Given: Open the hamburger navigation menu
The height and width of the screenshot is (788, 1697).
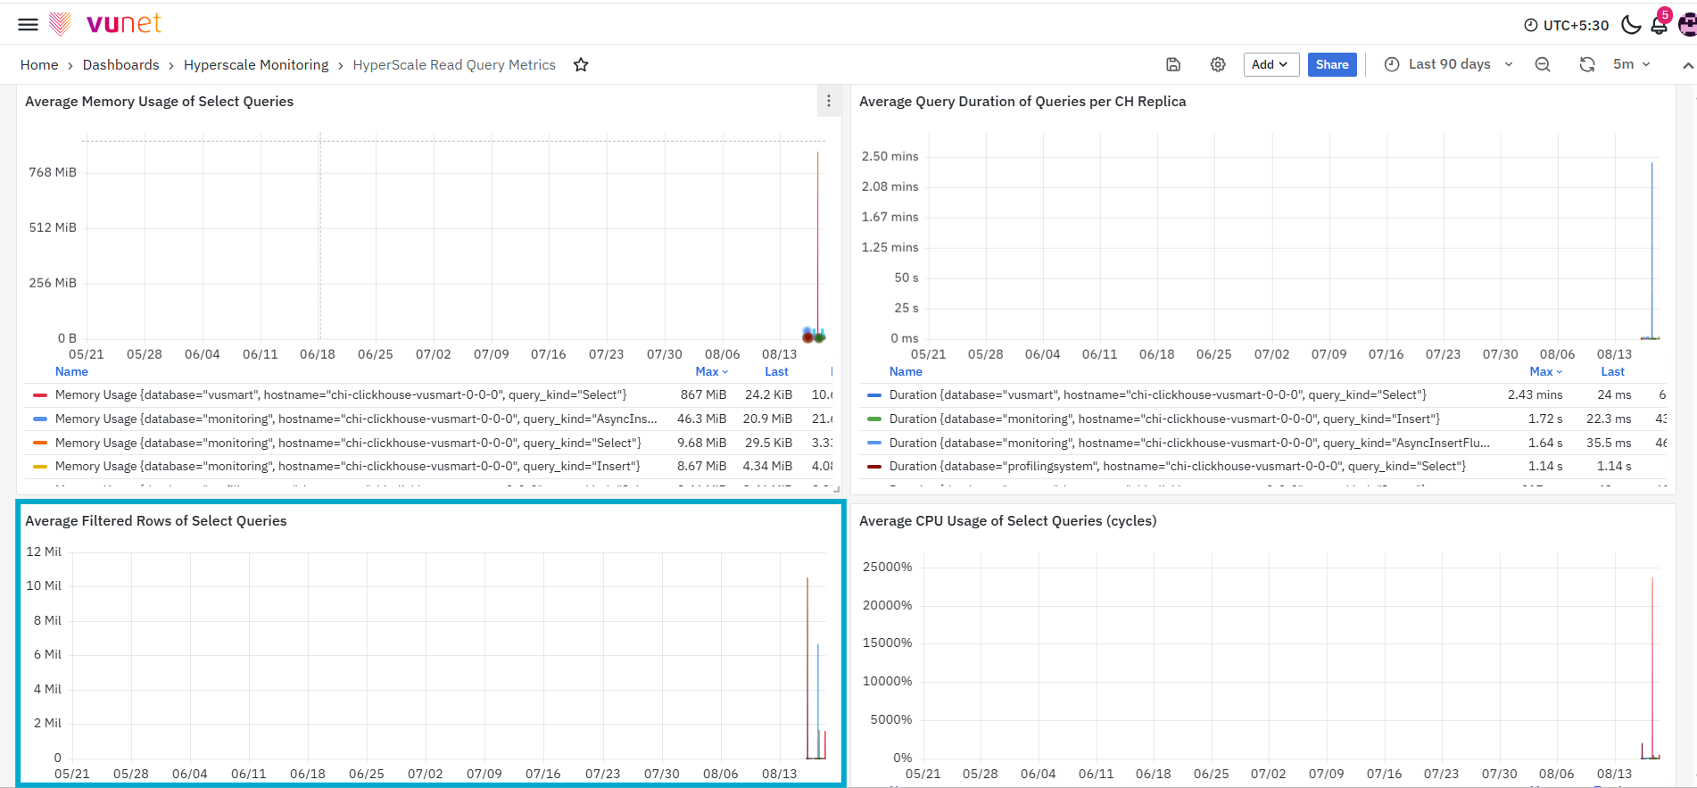Looking at the screenshot, I should coord(28,24).
